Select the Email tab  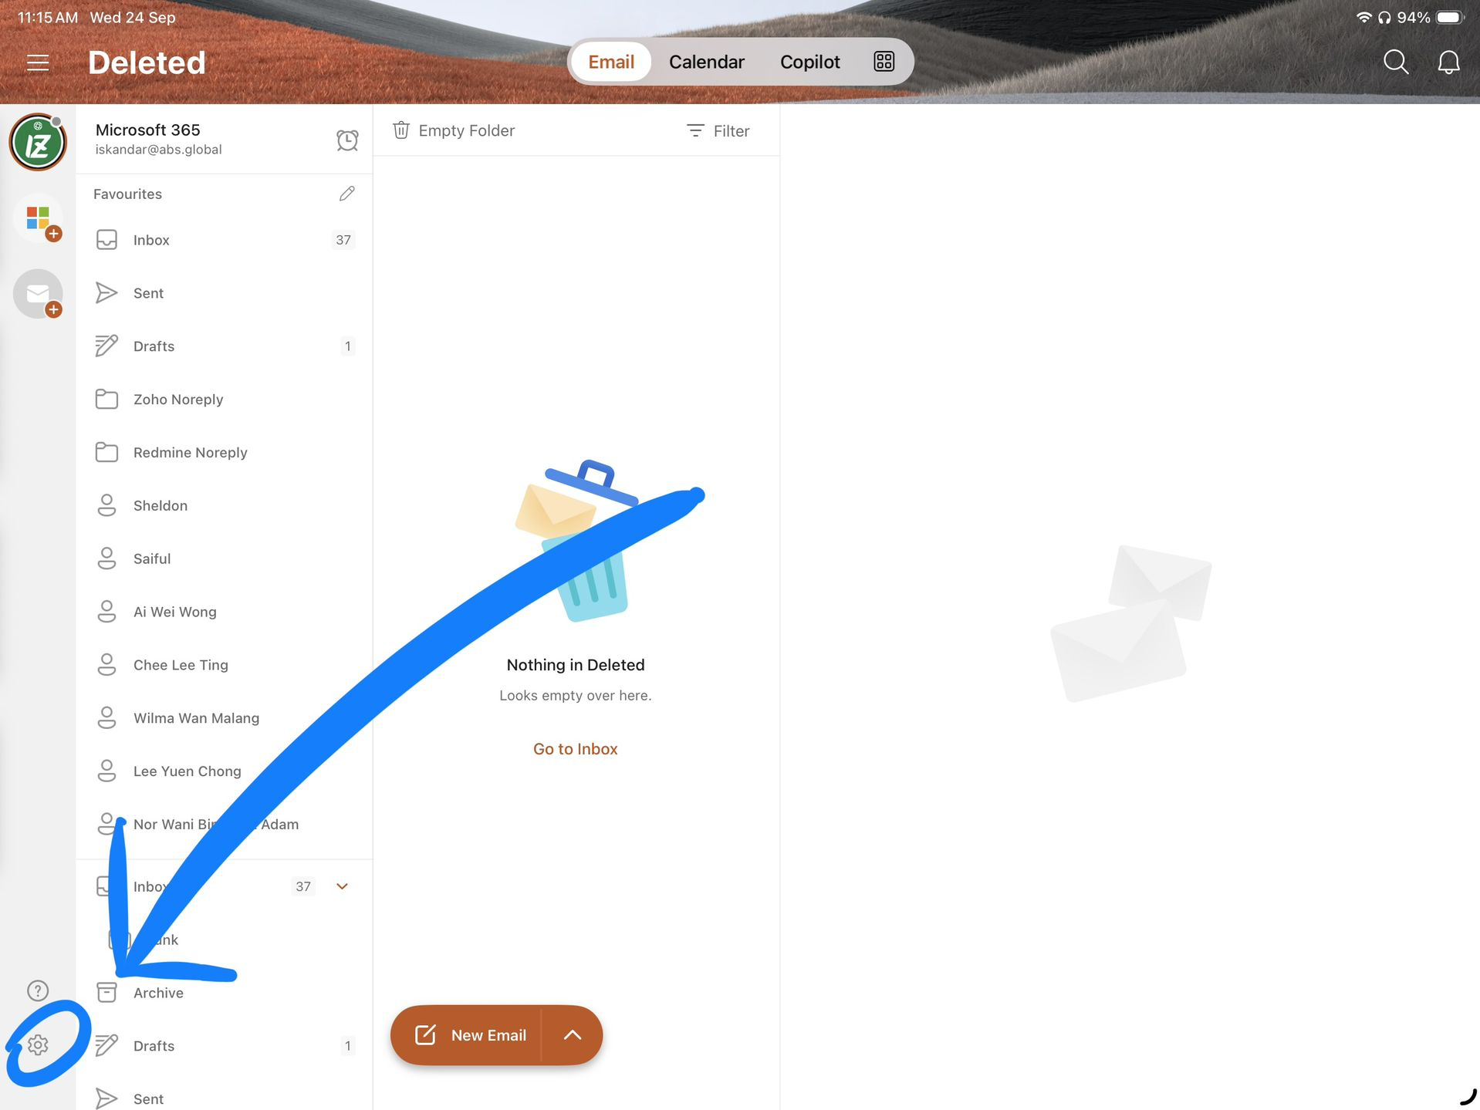point(611,62)
